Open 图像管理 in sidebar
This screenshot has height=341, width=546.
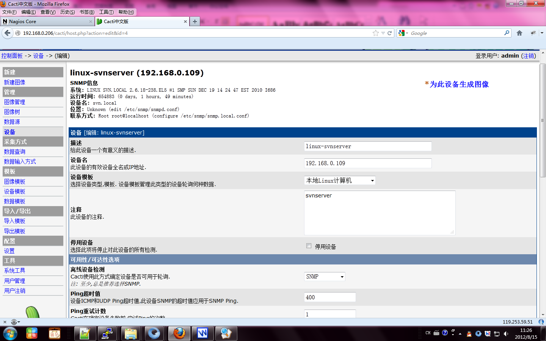tap(14, 102)
